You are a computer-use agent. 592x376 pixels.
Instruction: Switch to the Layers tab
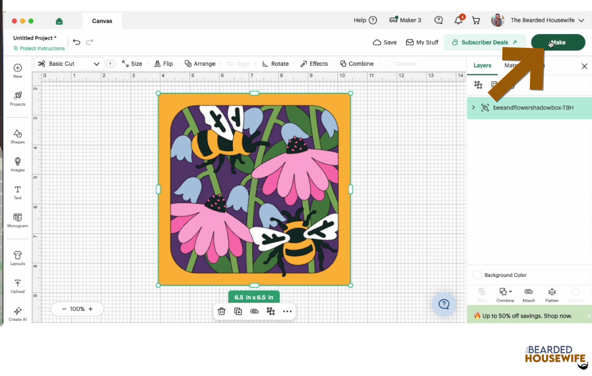pos(482,65)
